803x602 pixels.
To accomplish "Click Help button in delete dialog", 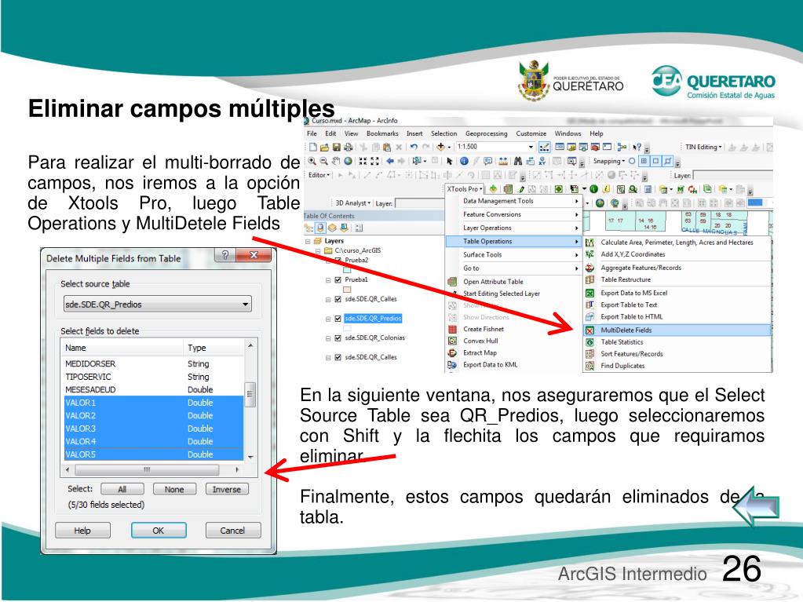I will pos(82,531).
